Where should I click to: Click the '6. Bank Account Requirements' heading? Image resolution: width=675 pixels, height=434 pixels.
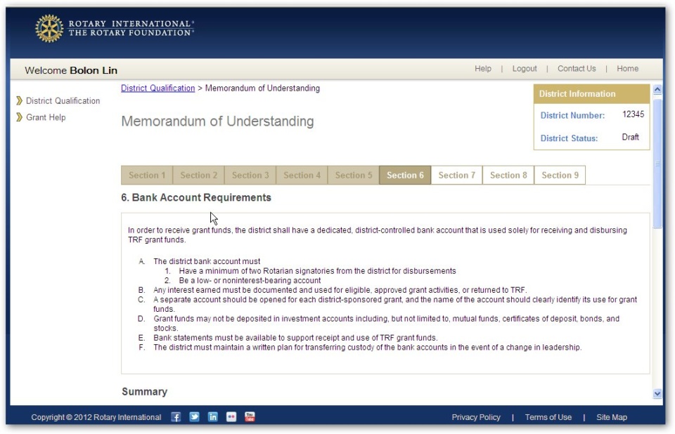196,197
